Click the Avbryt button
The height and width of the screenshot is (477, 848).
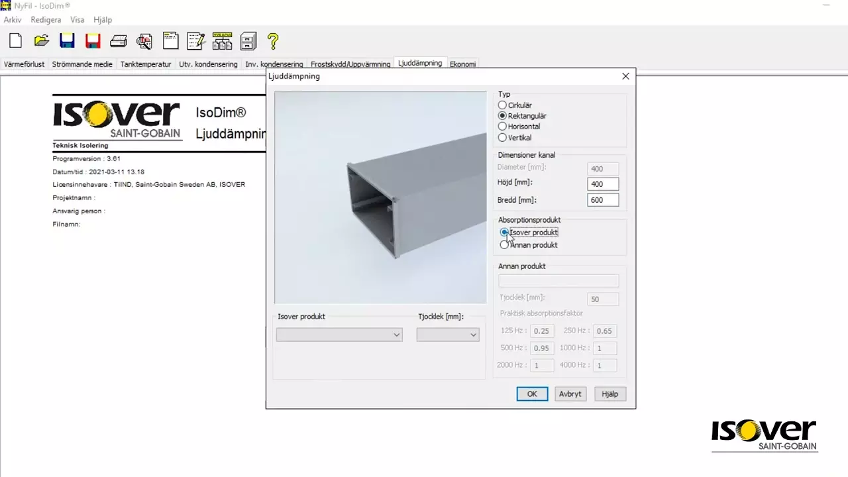(570, 394)
